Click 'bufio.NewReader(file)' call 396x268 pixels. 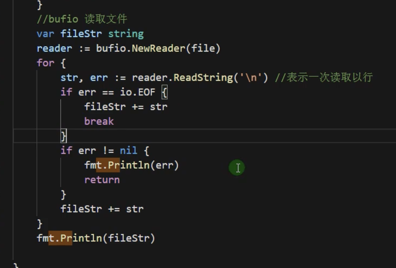click(158, 48)
